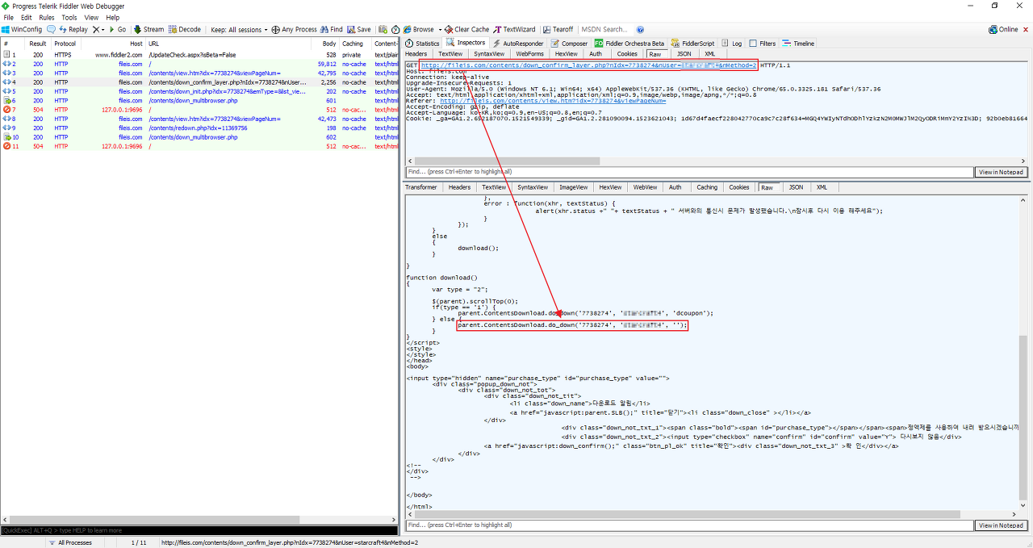Viewport: 1033px width, 548px height.
Task: Select session 4 down_confirm_layer.php row
Action: [x=199, y=82]
